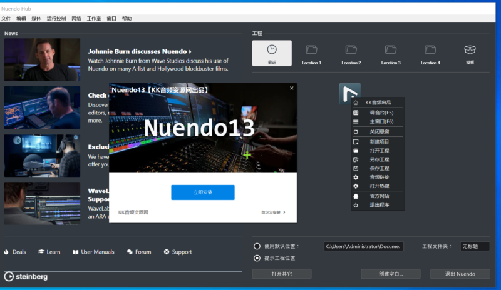Image resolution: width=501 pixels, height=290 pixels.
Task: Click the 工程文件夹 name field 无标题
Action: click(x=475, y=246)
